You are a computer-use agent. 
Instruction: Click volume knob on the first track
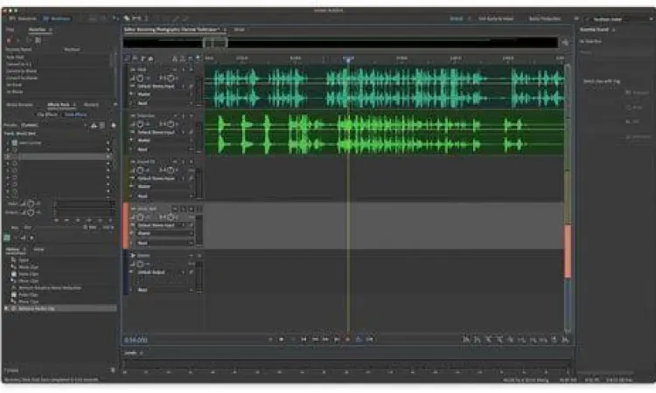[x=140, y=78]
